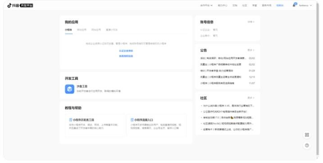323x163 pixels.
Task: Expand the account username dropdown arrow
Action: pyautogui.click(x=311, y=5)
